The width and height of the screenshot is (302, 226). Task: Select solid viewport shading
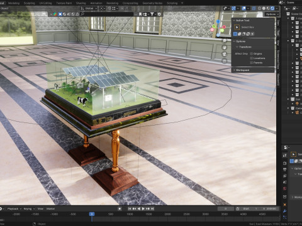coord(264,8)
